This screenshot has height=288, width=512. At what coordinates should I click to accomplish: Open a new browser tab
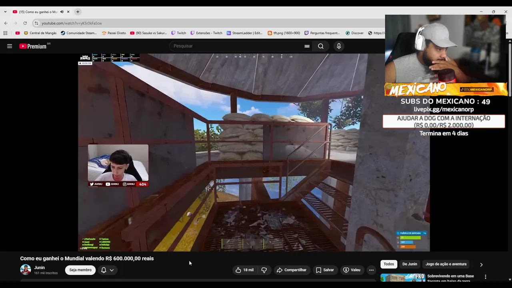pos(78,12)
